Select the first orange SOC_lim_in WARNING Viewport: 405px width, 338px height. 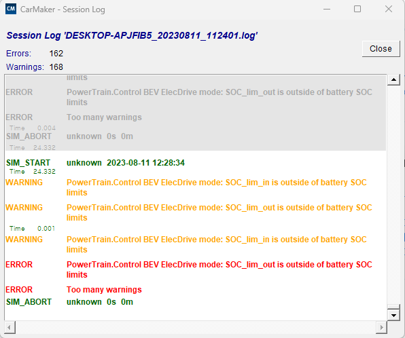coord(186,187)
